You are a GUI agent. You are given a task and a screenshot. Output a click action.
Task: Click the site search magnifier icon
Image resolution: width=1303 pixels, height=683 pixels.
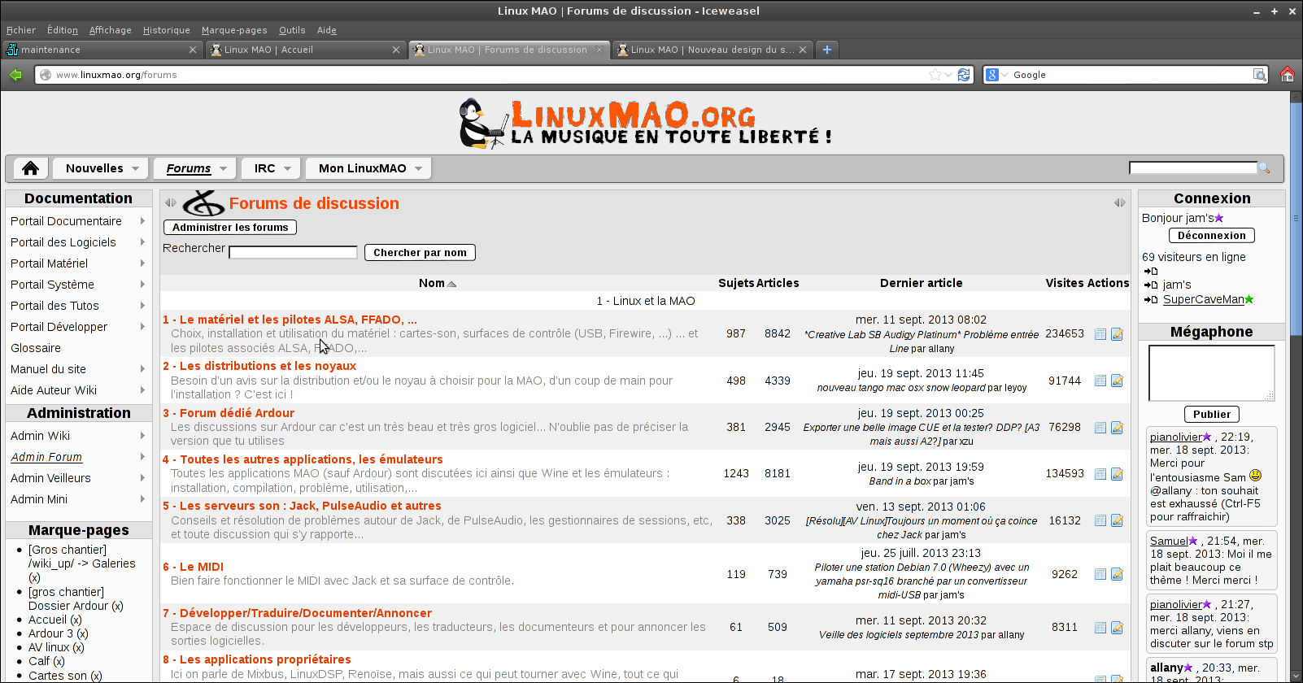click(1264, 168)
